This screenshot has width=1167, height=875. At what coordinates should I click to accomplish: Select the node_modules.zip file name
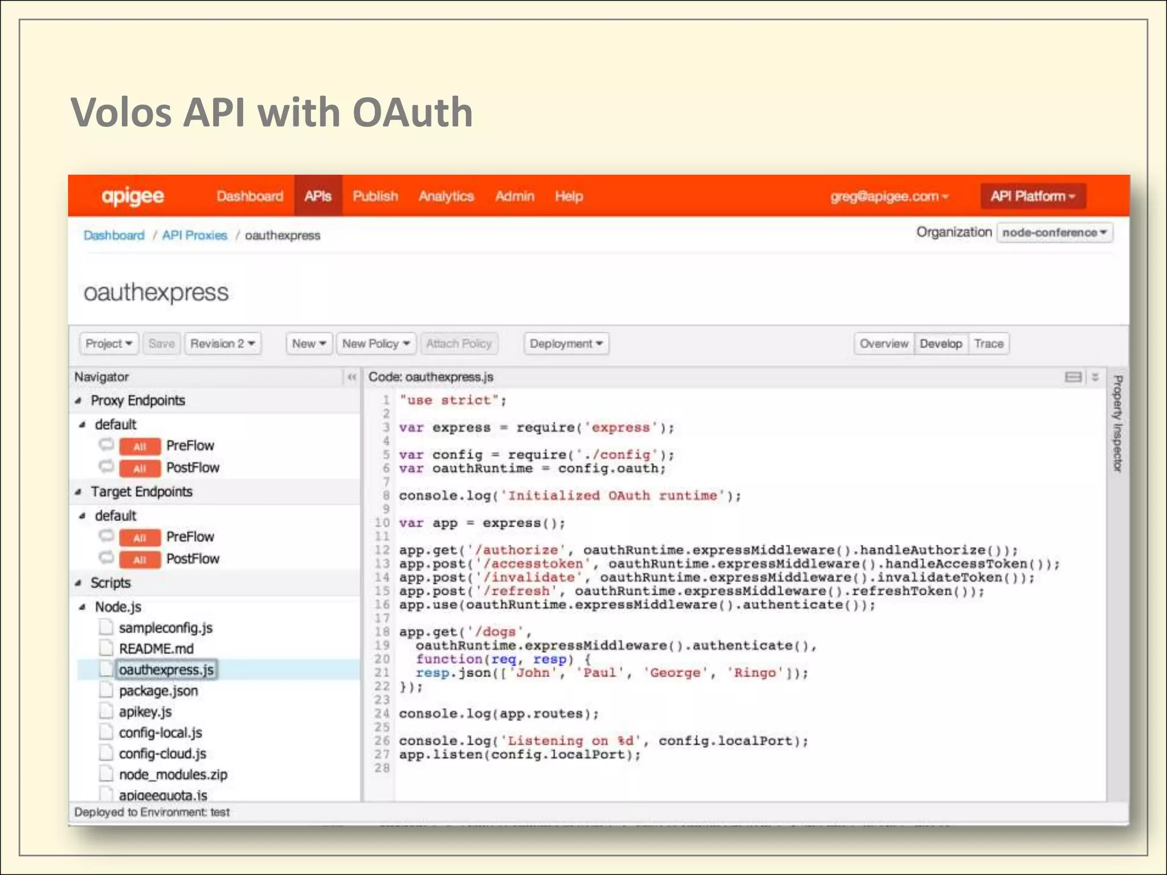173,775
